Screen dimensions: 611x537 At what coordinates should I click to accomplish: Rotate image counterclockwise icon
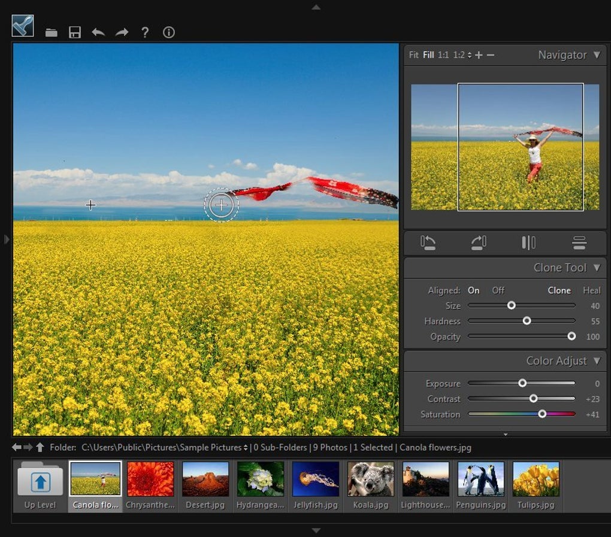pyautogui.click(x=428, y=242)
